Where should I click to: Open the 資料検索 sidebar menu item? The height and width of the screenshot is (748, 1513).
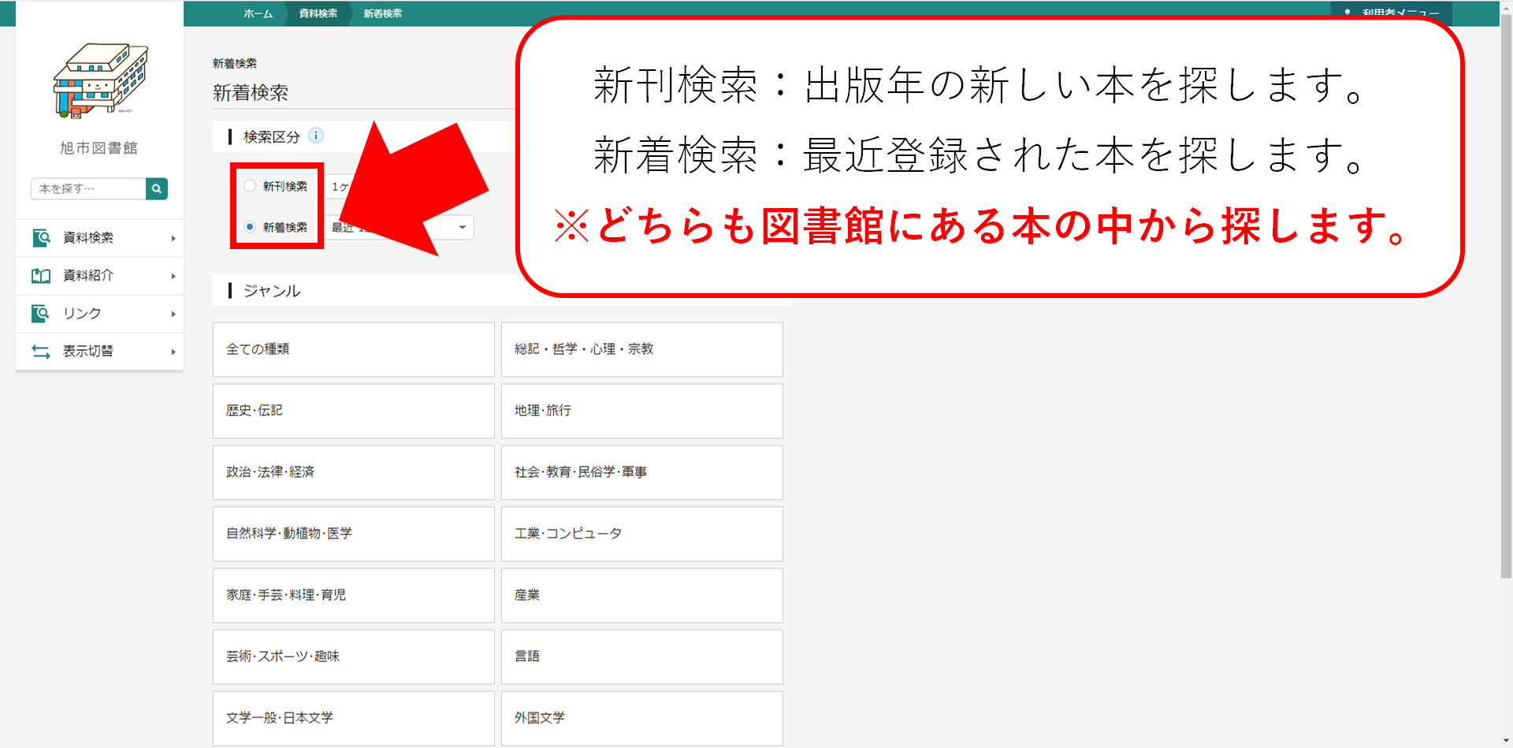(x=100, y=238)
